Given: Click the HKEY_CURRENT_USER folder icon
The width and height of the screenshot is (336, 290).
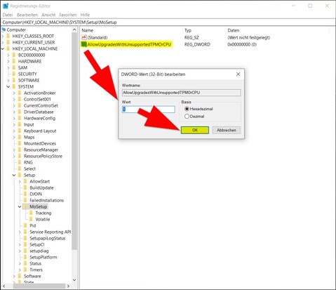Looking at the screenshot, I should coord(8,42).
